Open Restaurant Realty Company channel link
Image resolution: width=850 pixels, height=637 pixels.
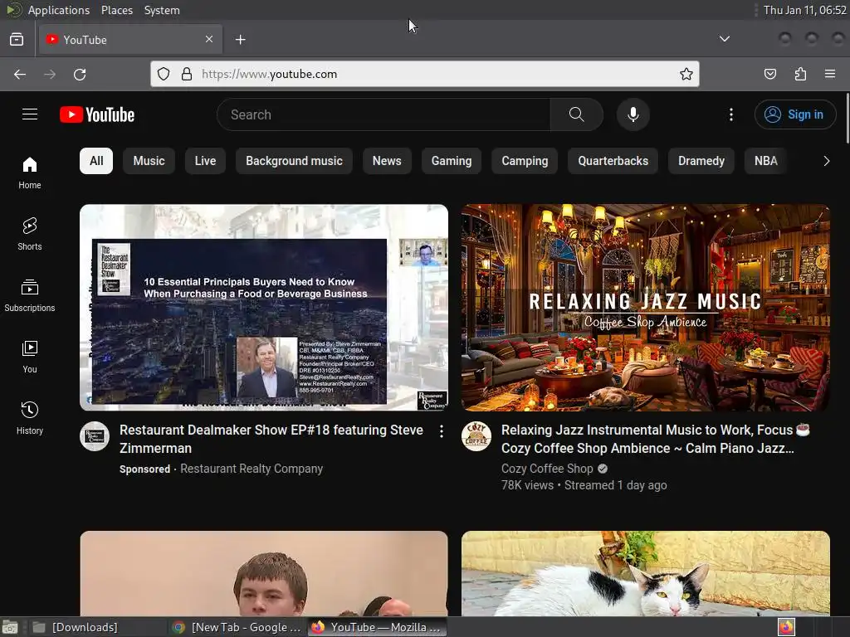[252, 469]
